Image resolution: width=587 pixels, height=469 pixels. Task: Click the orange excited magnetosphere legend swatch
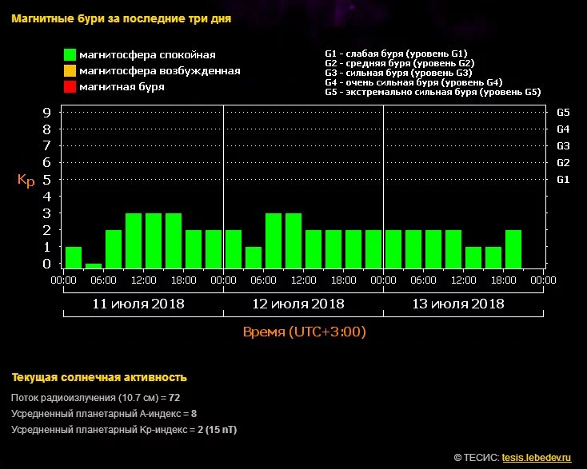[70, 71]
